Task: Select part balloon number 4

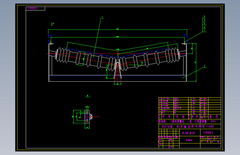Action: [x=204, y=20]
